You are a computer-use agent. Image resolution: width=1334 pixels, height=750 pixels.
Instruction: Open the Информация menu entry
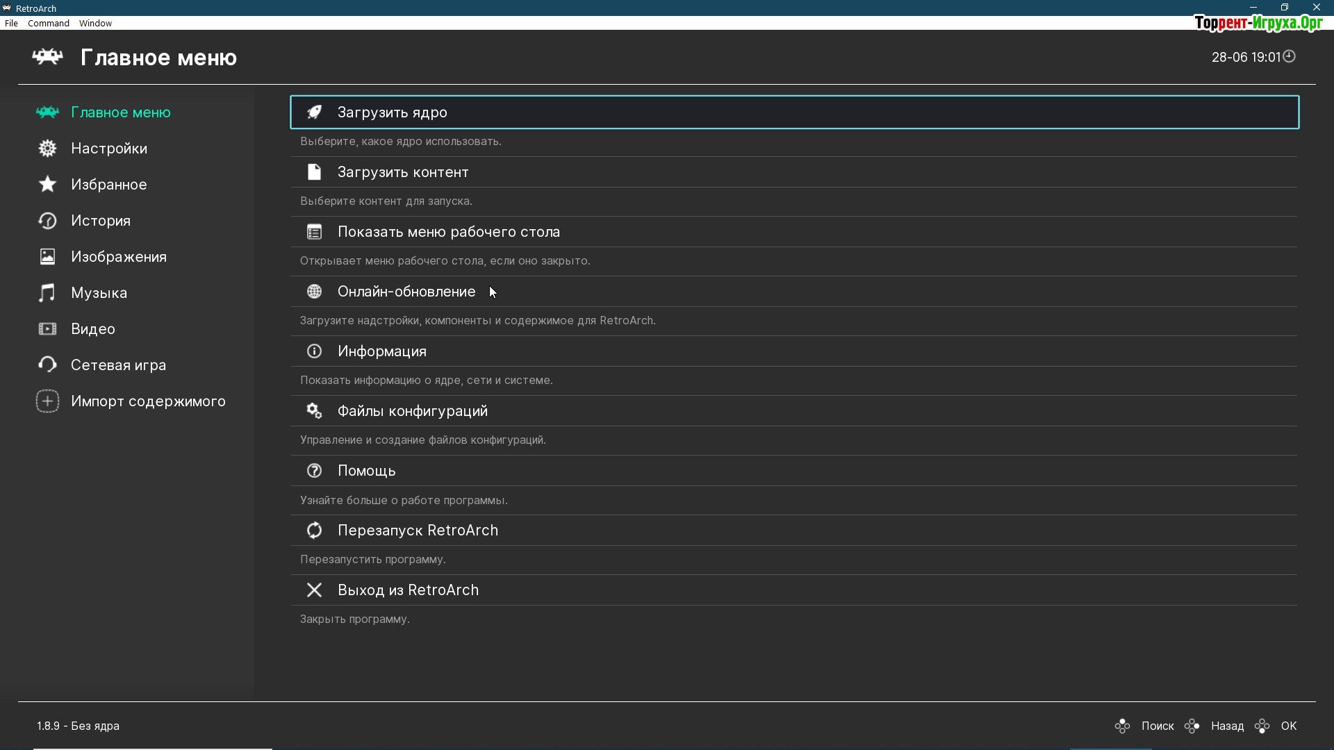point(382,351)
